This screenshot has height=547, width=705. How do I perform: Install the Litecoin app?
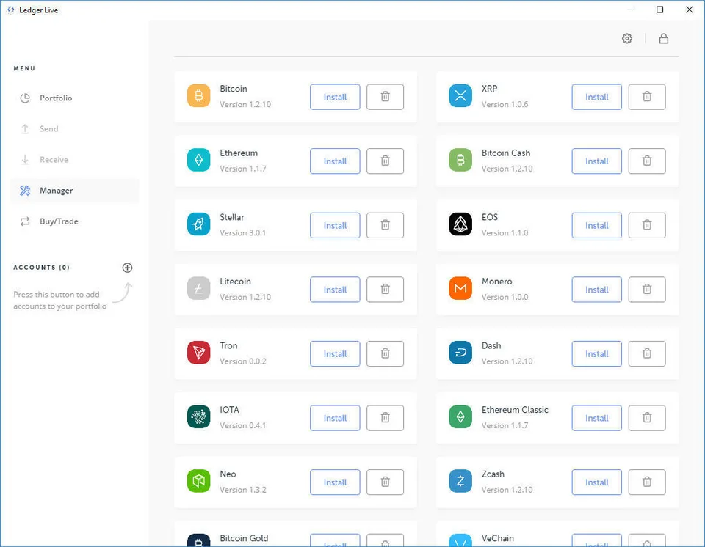click(335, 289)
